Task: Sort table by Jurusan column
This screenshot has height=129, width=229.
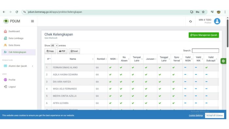Action: [x=150, y=59]
